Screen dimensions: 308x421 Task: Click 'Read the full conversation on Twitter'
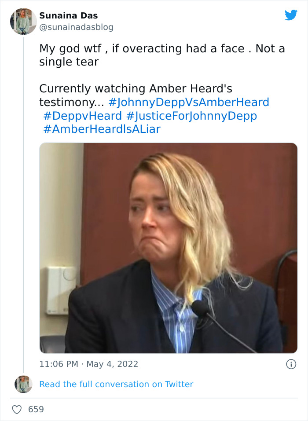(116, 384)
